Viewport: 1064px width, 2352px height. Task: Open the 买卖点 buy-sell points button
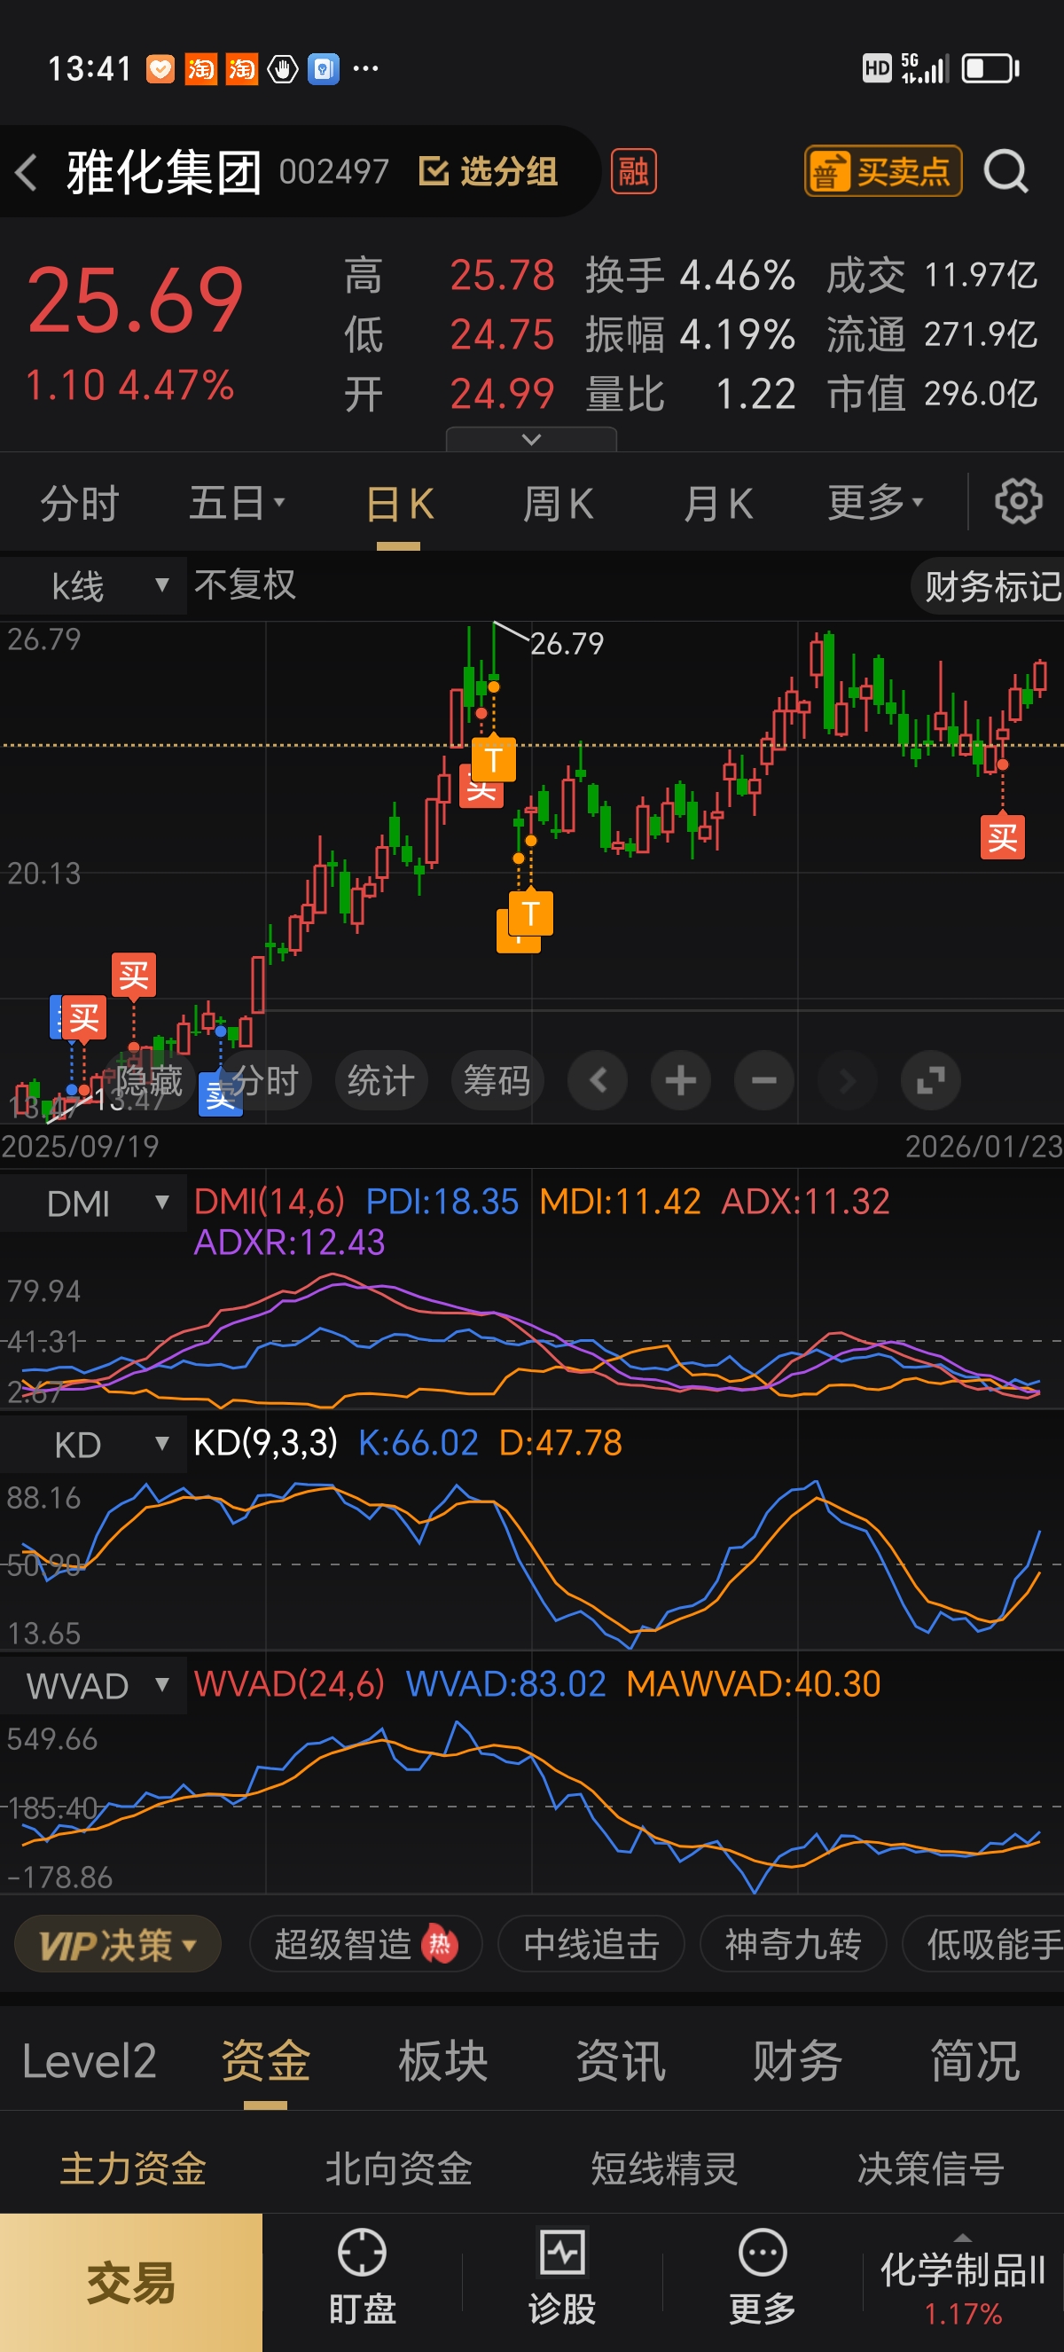tap(882, 172)
